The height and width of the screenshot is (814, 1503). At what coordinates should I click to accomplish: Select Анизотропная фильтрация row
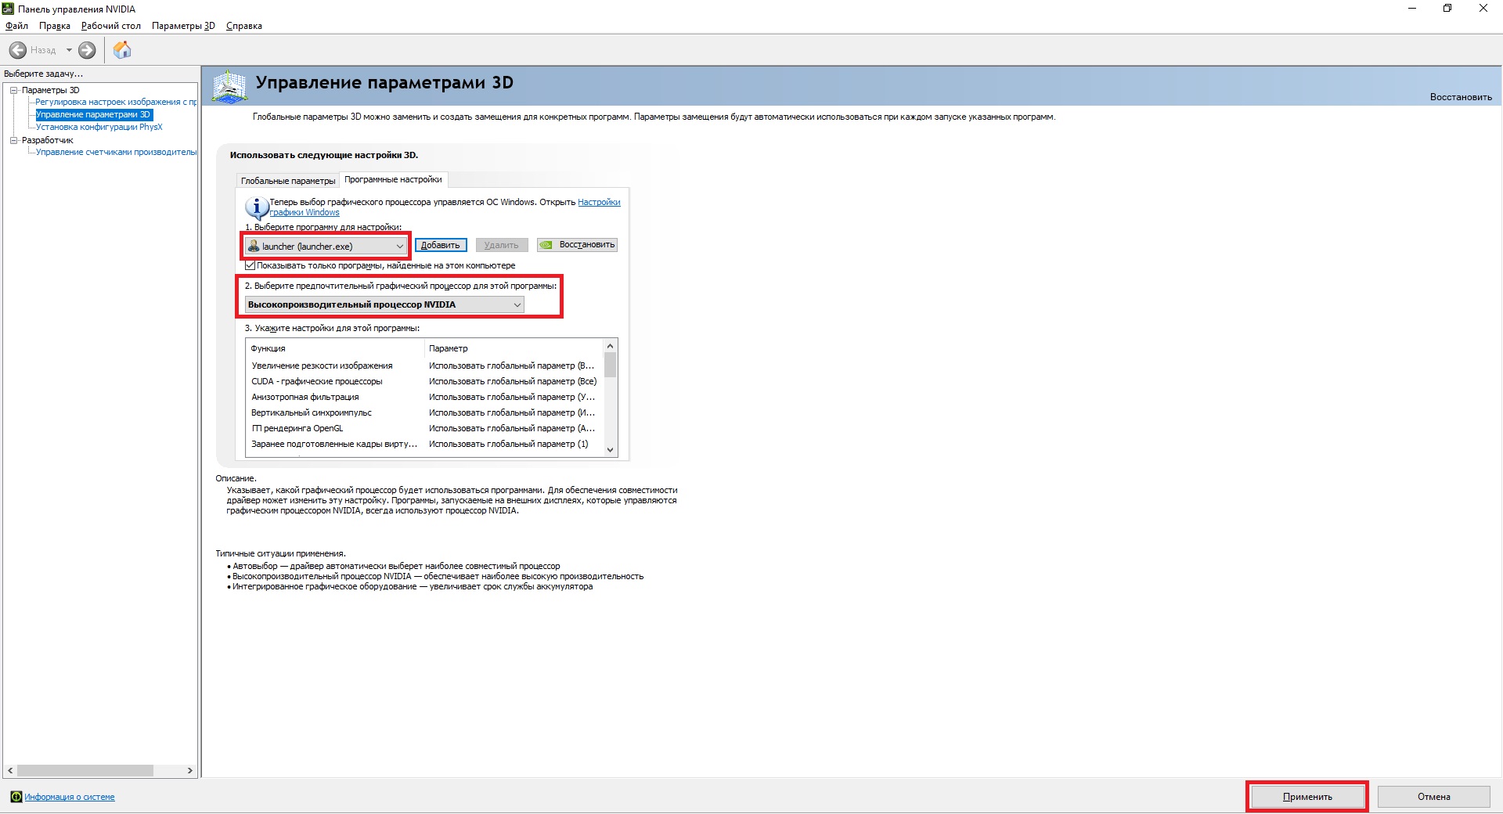[x=425, y=397]
